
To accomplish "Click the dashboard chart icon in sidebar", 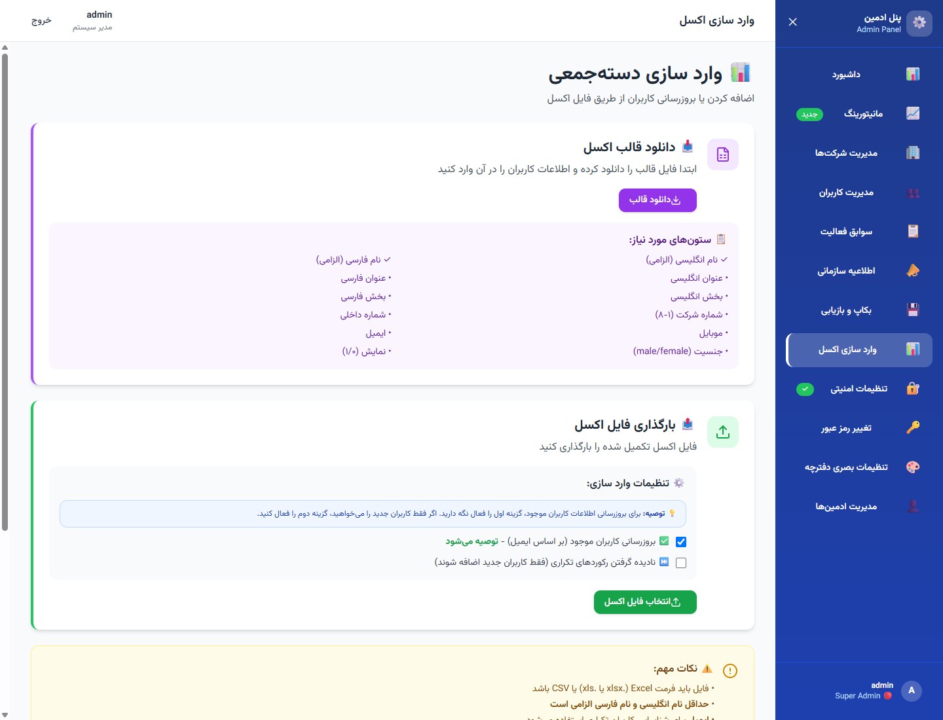I will [x=913, y=75].
